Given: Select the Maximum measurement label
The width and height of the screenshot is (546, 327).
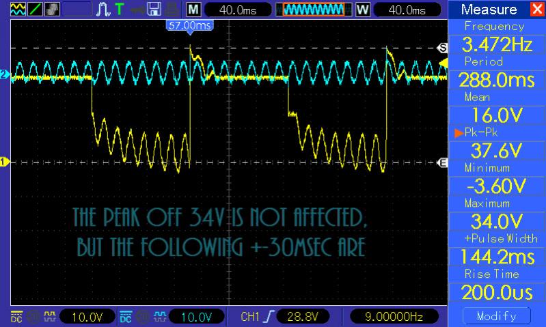Looking at the screenshot, I should pos(487,203).
